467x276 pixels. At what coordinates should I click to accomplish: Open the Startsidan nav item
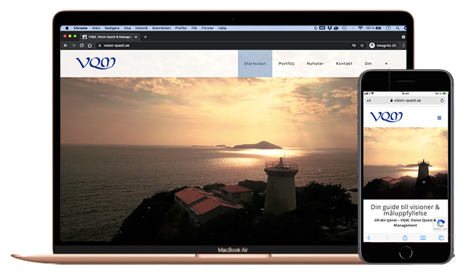pyautogui.click(x=255, y=64)
